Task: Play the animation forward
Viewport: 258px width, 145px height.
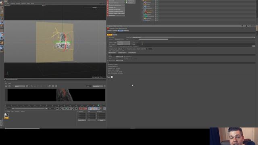Action: (67, 109)
